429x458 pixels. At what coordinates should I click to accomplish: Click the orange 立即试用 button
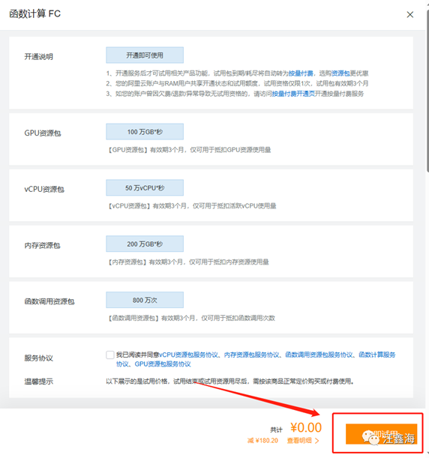click(381, 434)
